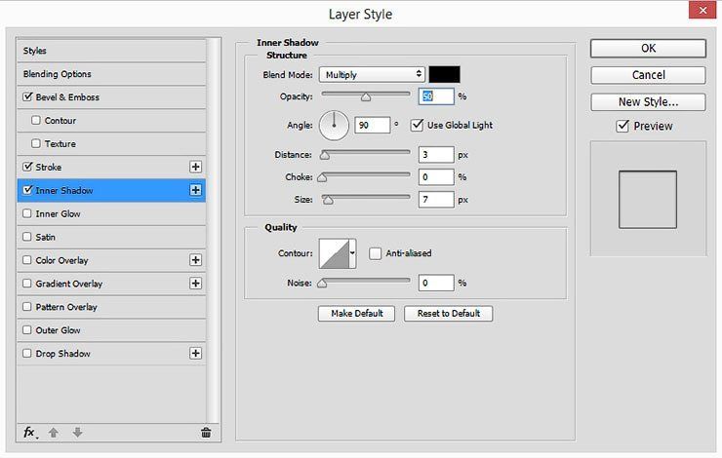Close the Layer Style dialog
The width and height of the screenshot is (722, 458).
[x=702, y=10]
